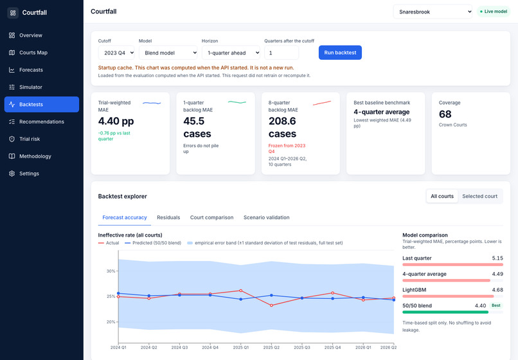
Task: Open the Simulator section
Action: (x=42, y=87)
